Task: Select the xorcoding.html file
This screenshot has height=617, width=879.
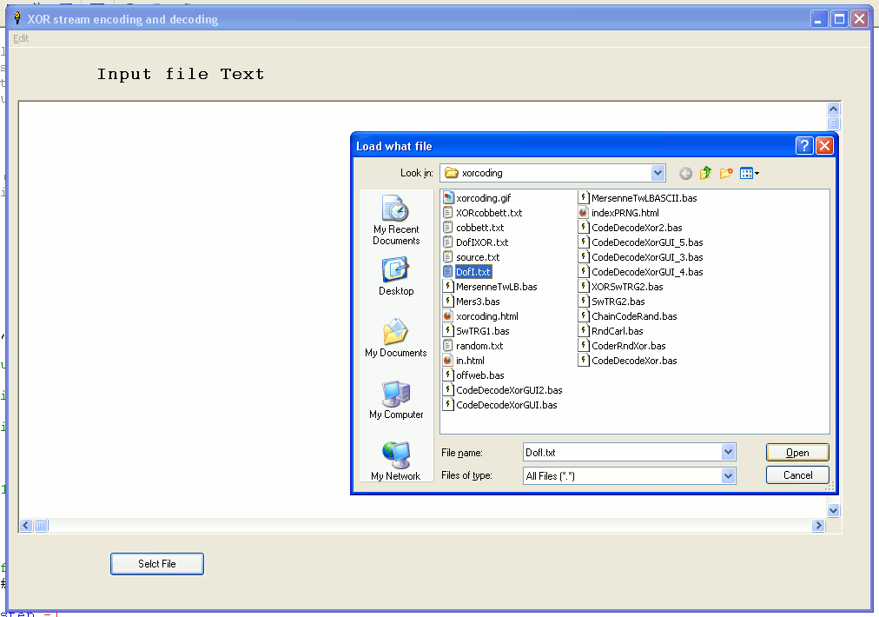Action: point(486,316)
